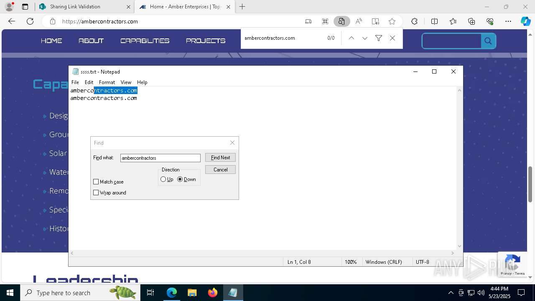Click the Find what text field
This screenshot has height=301, width=535.
pos(160,158)
